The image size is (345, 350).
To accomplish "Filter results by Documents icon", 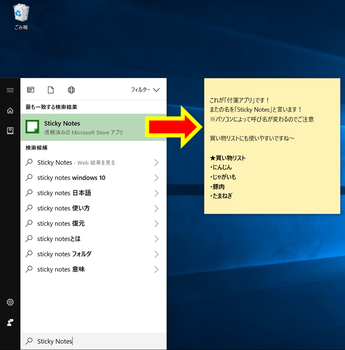I will pos(51,90).
